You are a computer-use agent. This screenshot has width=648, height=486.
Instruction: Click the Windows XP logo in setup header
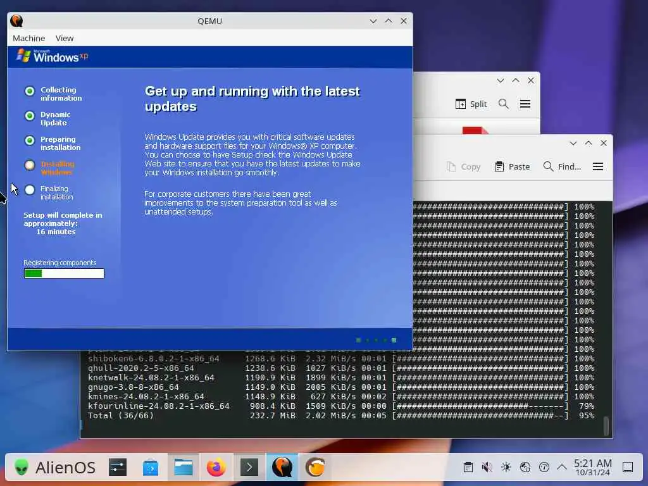[x=53, y=56]
